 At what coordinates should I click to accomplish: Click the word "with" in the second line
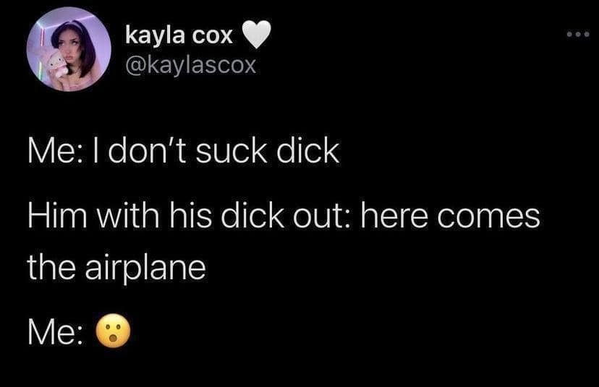click(x=127, y=216)
